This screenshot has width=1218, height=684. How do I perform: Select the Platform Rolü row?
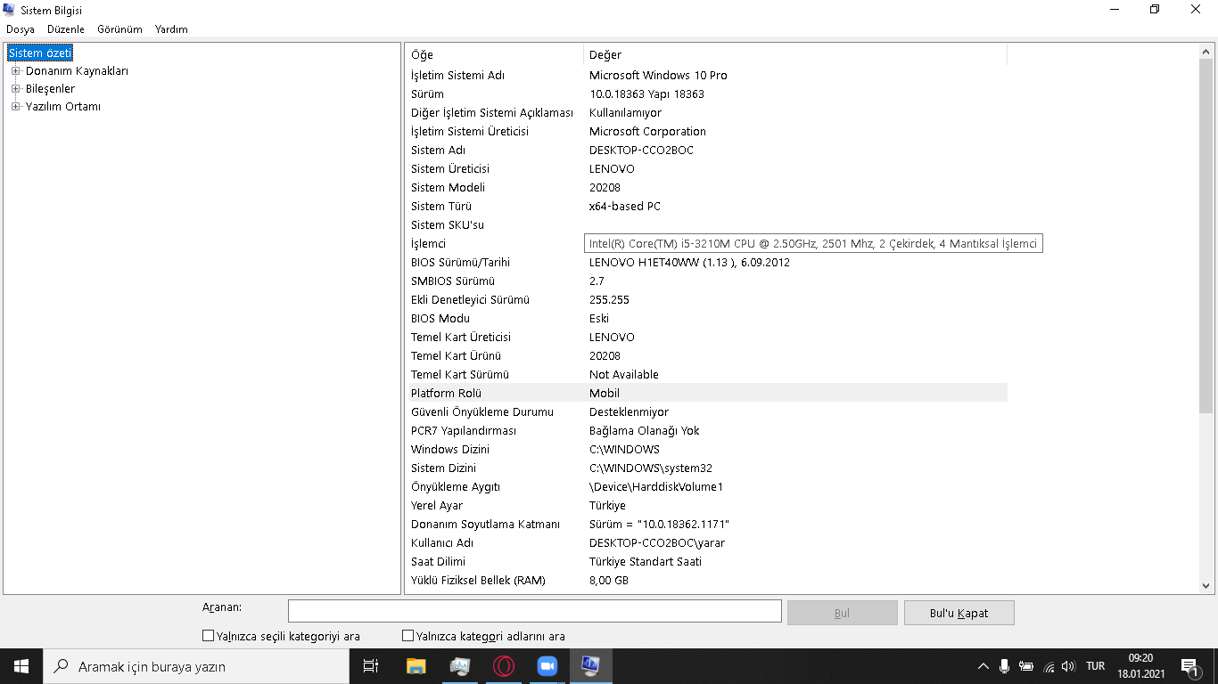point(707,394)
